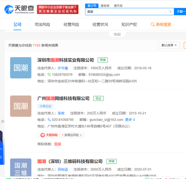Click the 7193 results count
This screenshot has width=186, height=179.
point(37,45)
